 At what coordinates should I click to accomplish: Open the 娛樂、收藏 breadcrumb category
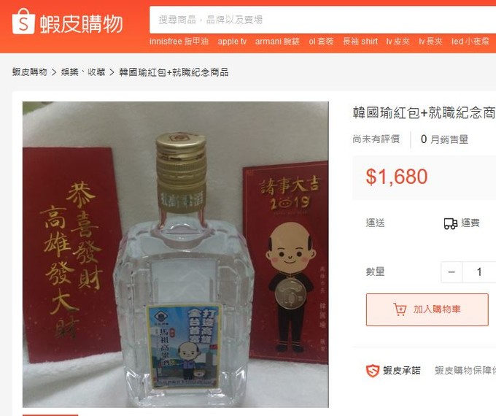click(83, 72)
